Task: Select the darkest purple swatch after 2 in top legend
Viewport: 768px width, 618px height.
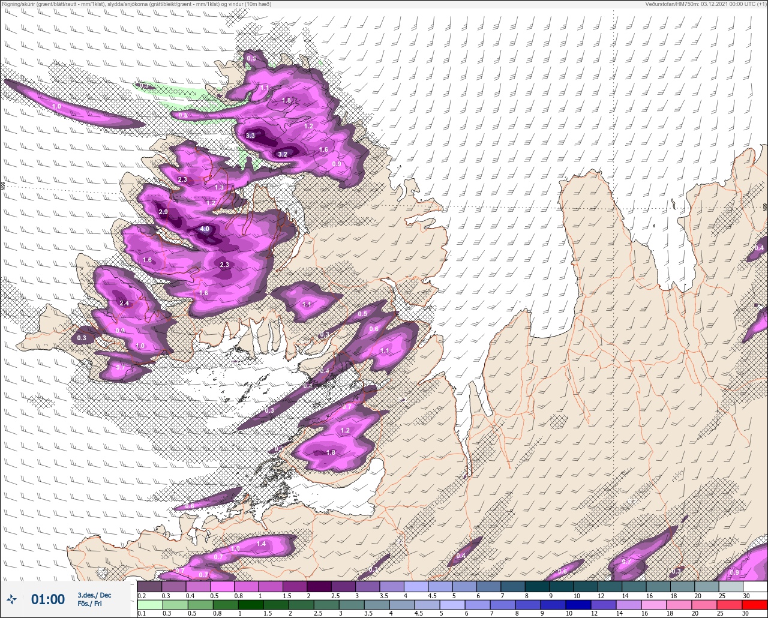Action: coord(319,586)
